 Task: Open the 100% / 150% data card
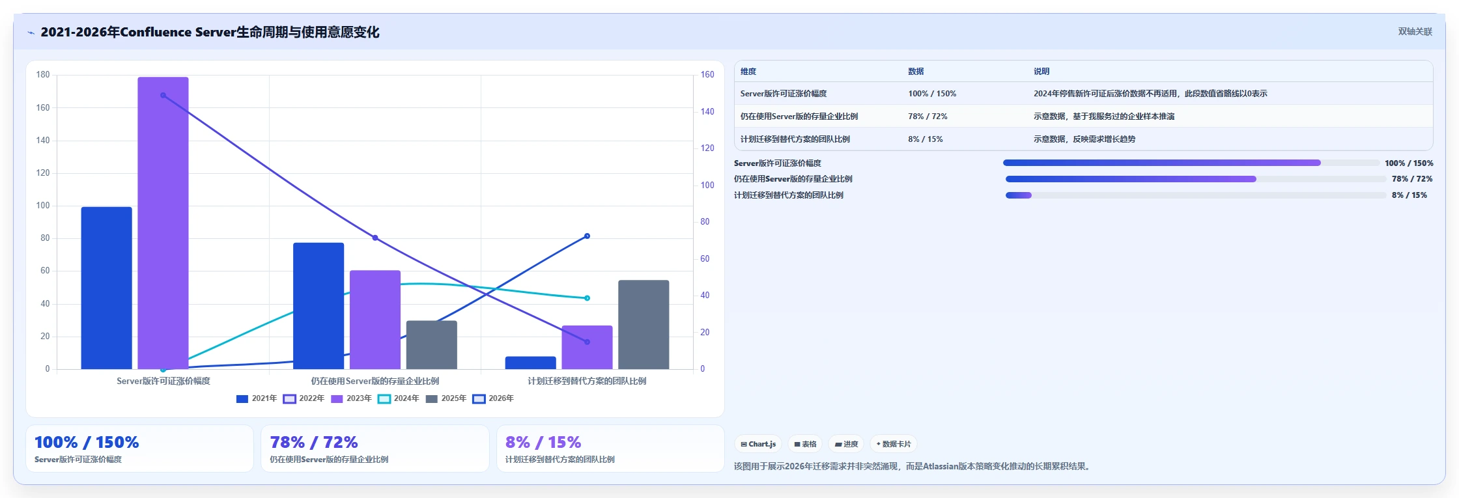tap(139, 449)
